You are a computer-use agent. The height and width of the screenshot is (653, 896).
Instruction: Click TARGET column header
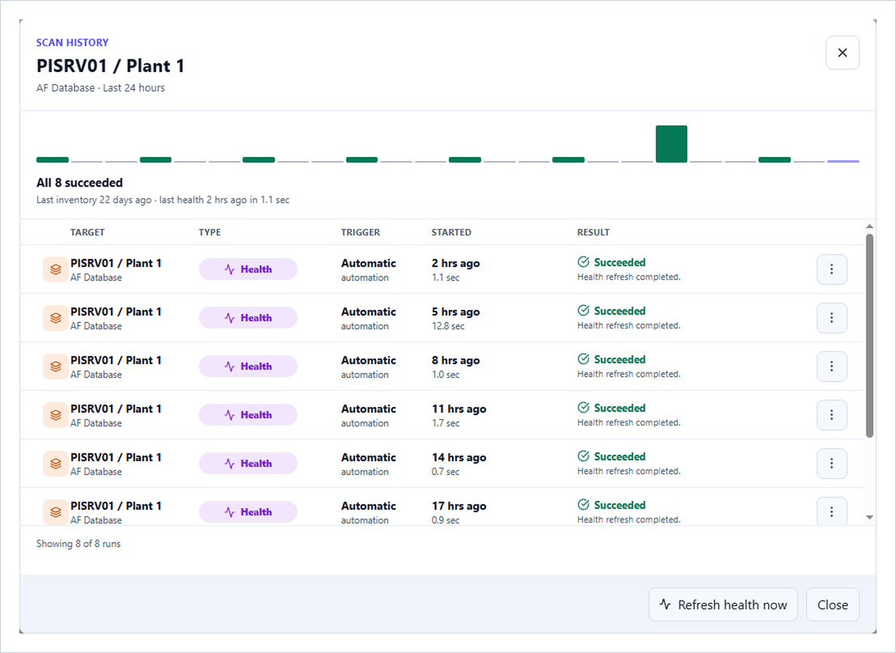pyautogui.click(x=87, y=232)
